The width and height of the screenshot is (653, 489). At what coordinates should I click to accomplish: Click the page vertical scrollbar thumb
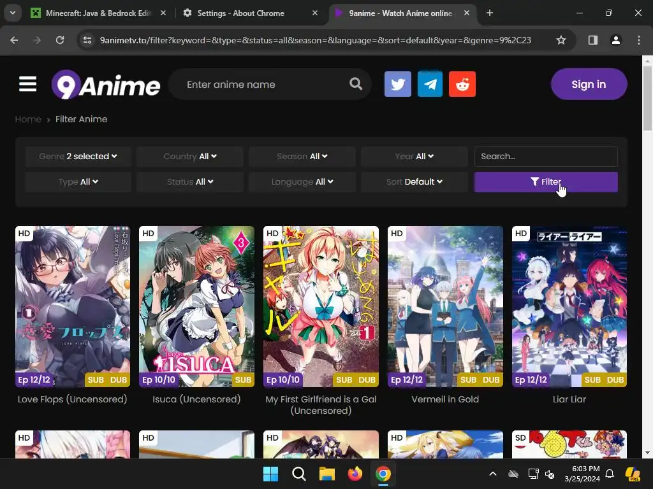(x=647, y=98)
